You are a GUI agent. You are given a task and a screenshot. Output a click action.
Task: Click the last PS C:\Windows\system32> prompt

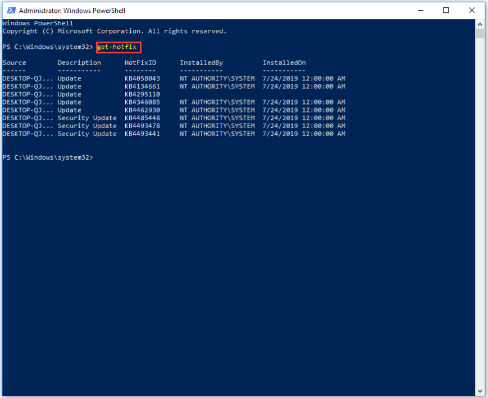48,157
